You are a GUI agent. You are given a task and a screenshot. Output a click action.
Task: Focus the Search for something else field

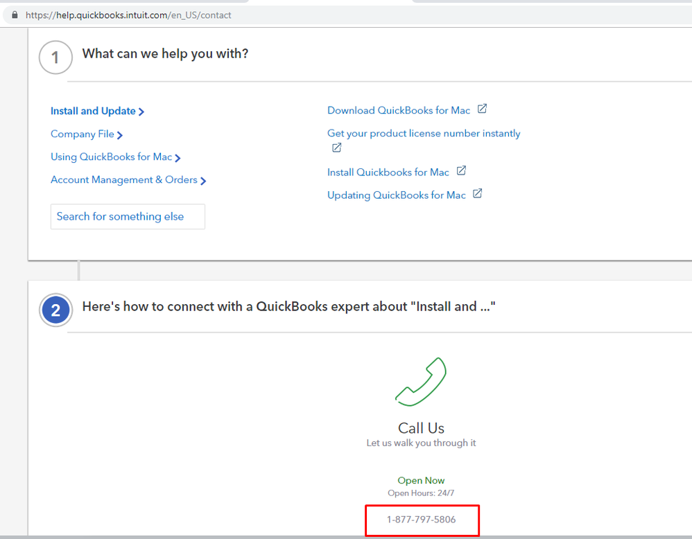pyautogui.click(x=128, y=217)
